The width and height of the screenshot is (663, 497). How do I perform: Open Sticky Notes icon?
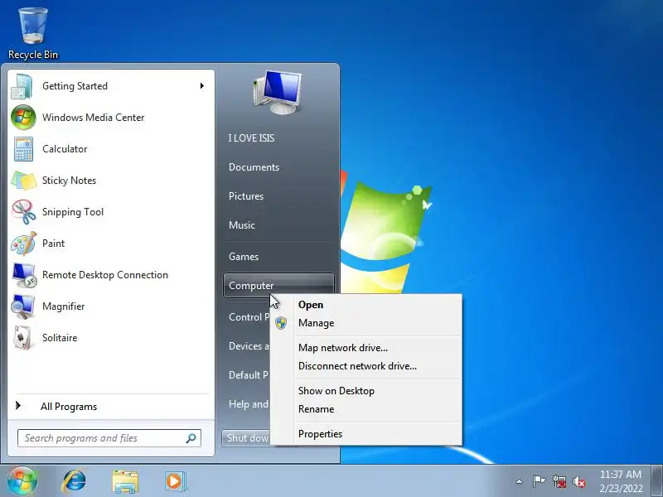point(23,181)
